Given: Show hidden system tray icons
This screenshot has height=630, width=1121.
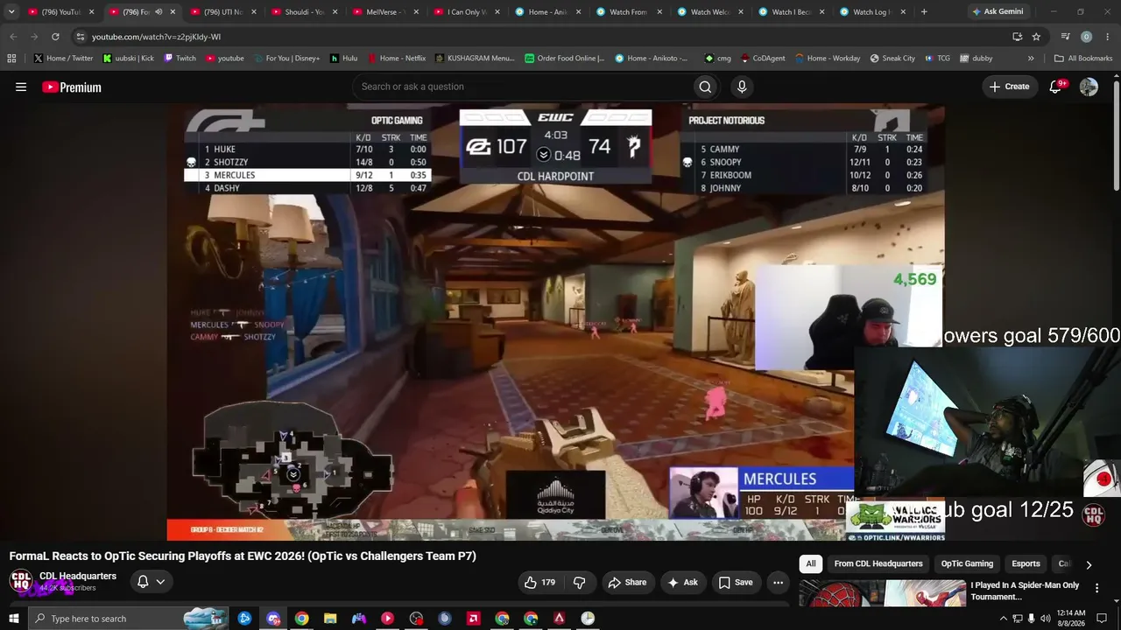Looking at the screenshot, I should [1004, 619].
